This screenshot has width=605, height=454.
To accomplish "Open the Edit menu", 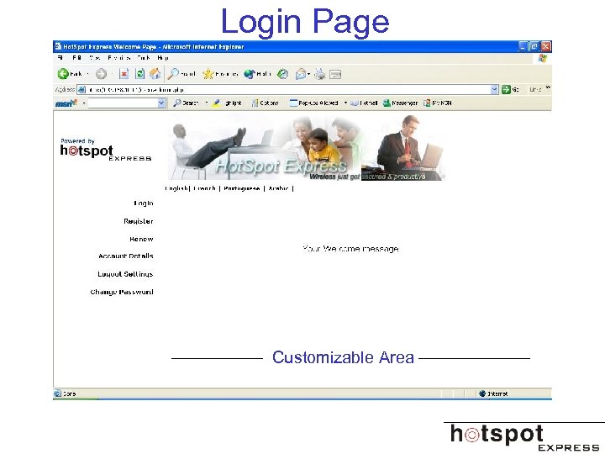I will (x=76, y=58).
